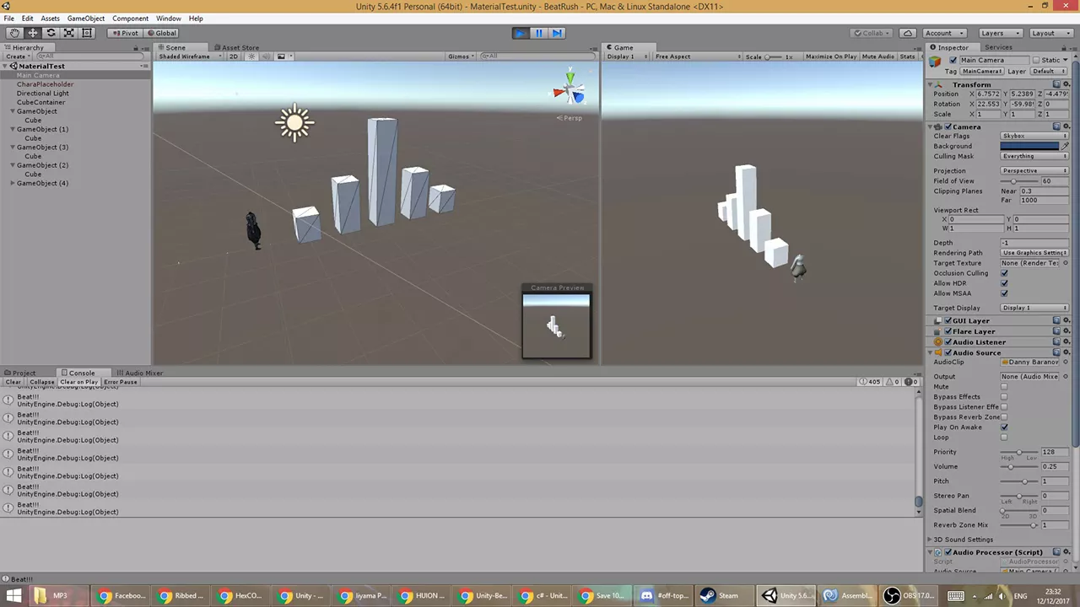Toggle scene lighting sun icon
Image resolution: width=1080 pixels, height=607 pixels.
pos(251,56)
